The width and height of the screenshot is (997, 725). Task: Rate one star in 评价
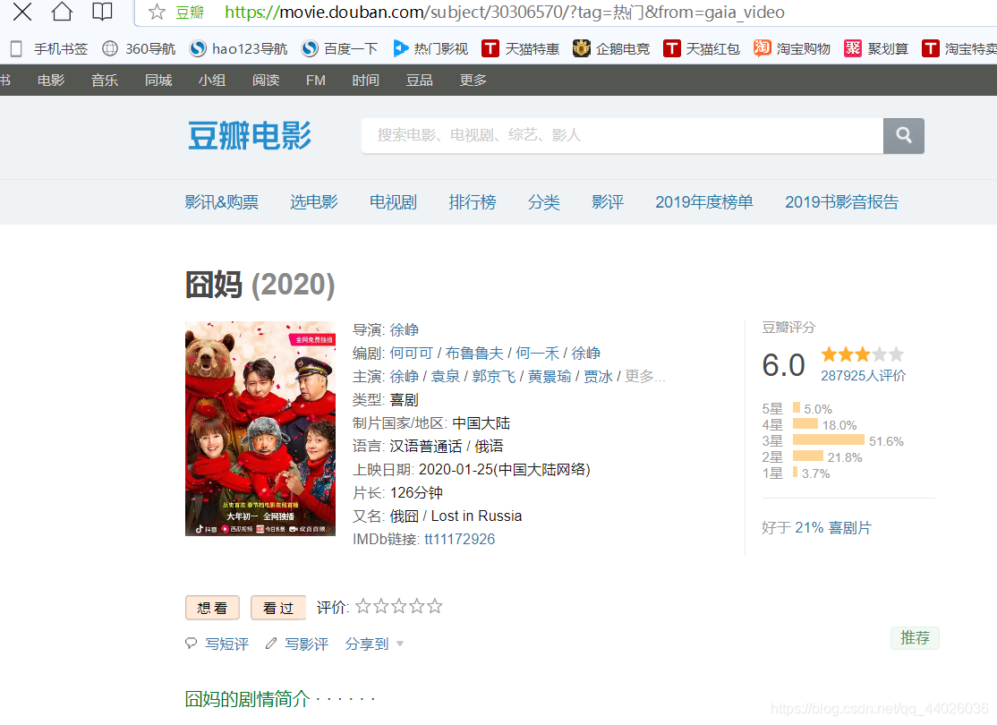(363, 606)
